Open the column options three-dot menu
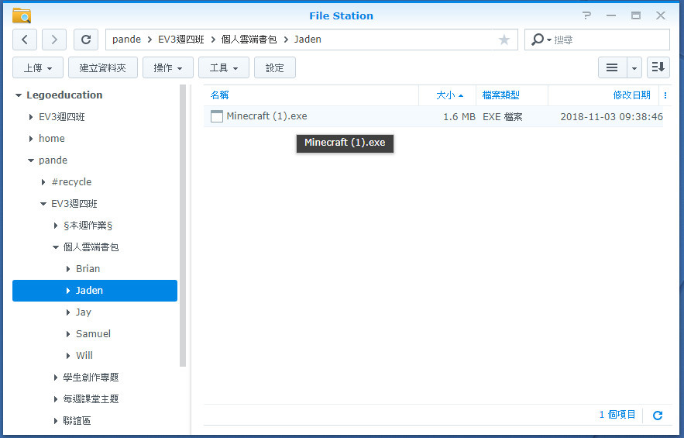 click(665, 95)
